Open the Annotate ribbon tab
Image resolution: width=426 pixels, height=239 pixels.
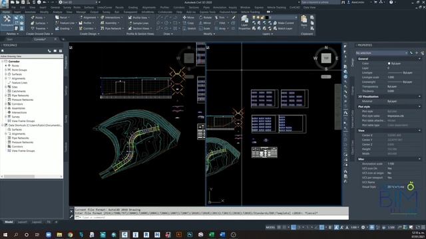click(x=30, y=12)
